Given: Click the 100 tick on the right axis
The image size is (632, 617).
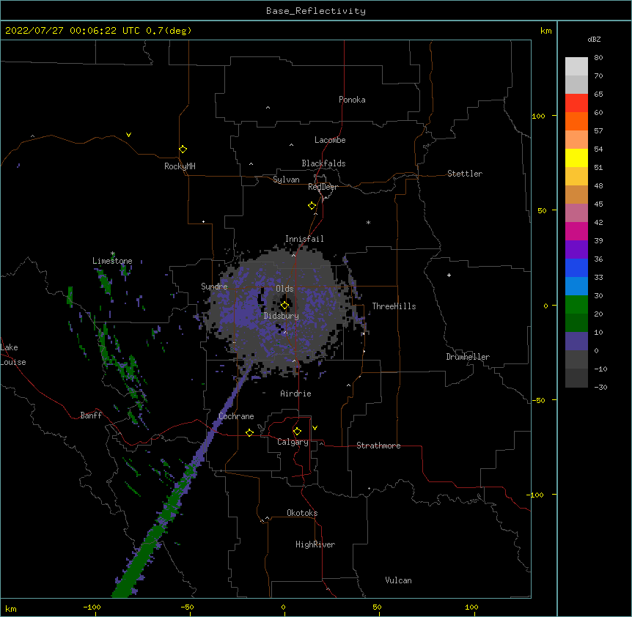Looking at the screenshot, I should (538, 116).
